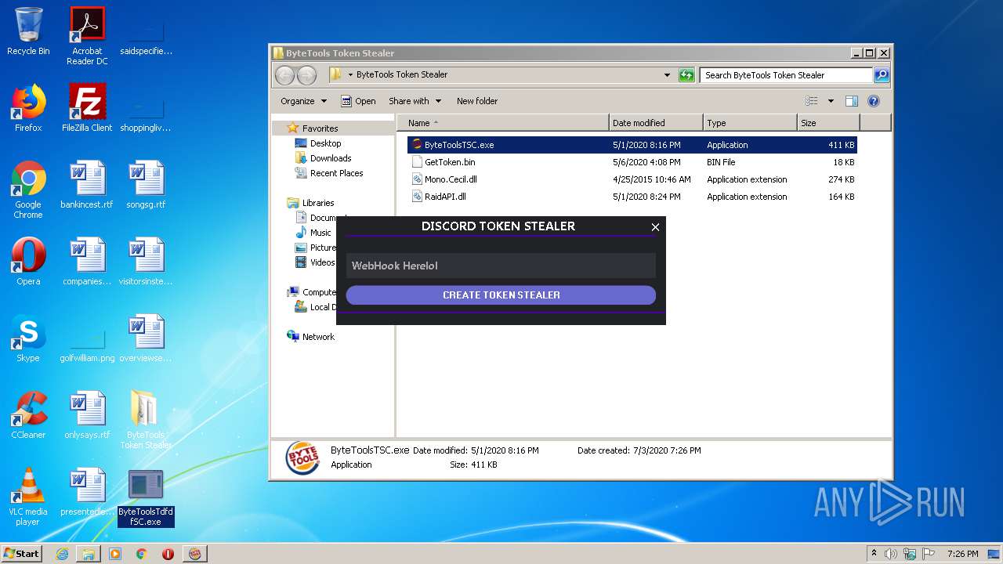Sort files by Size column header
Image resolution: width=1003 pixels, height=564 pixels.
828,123
